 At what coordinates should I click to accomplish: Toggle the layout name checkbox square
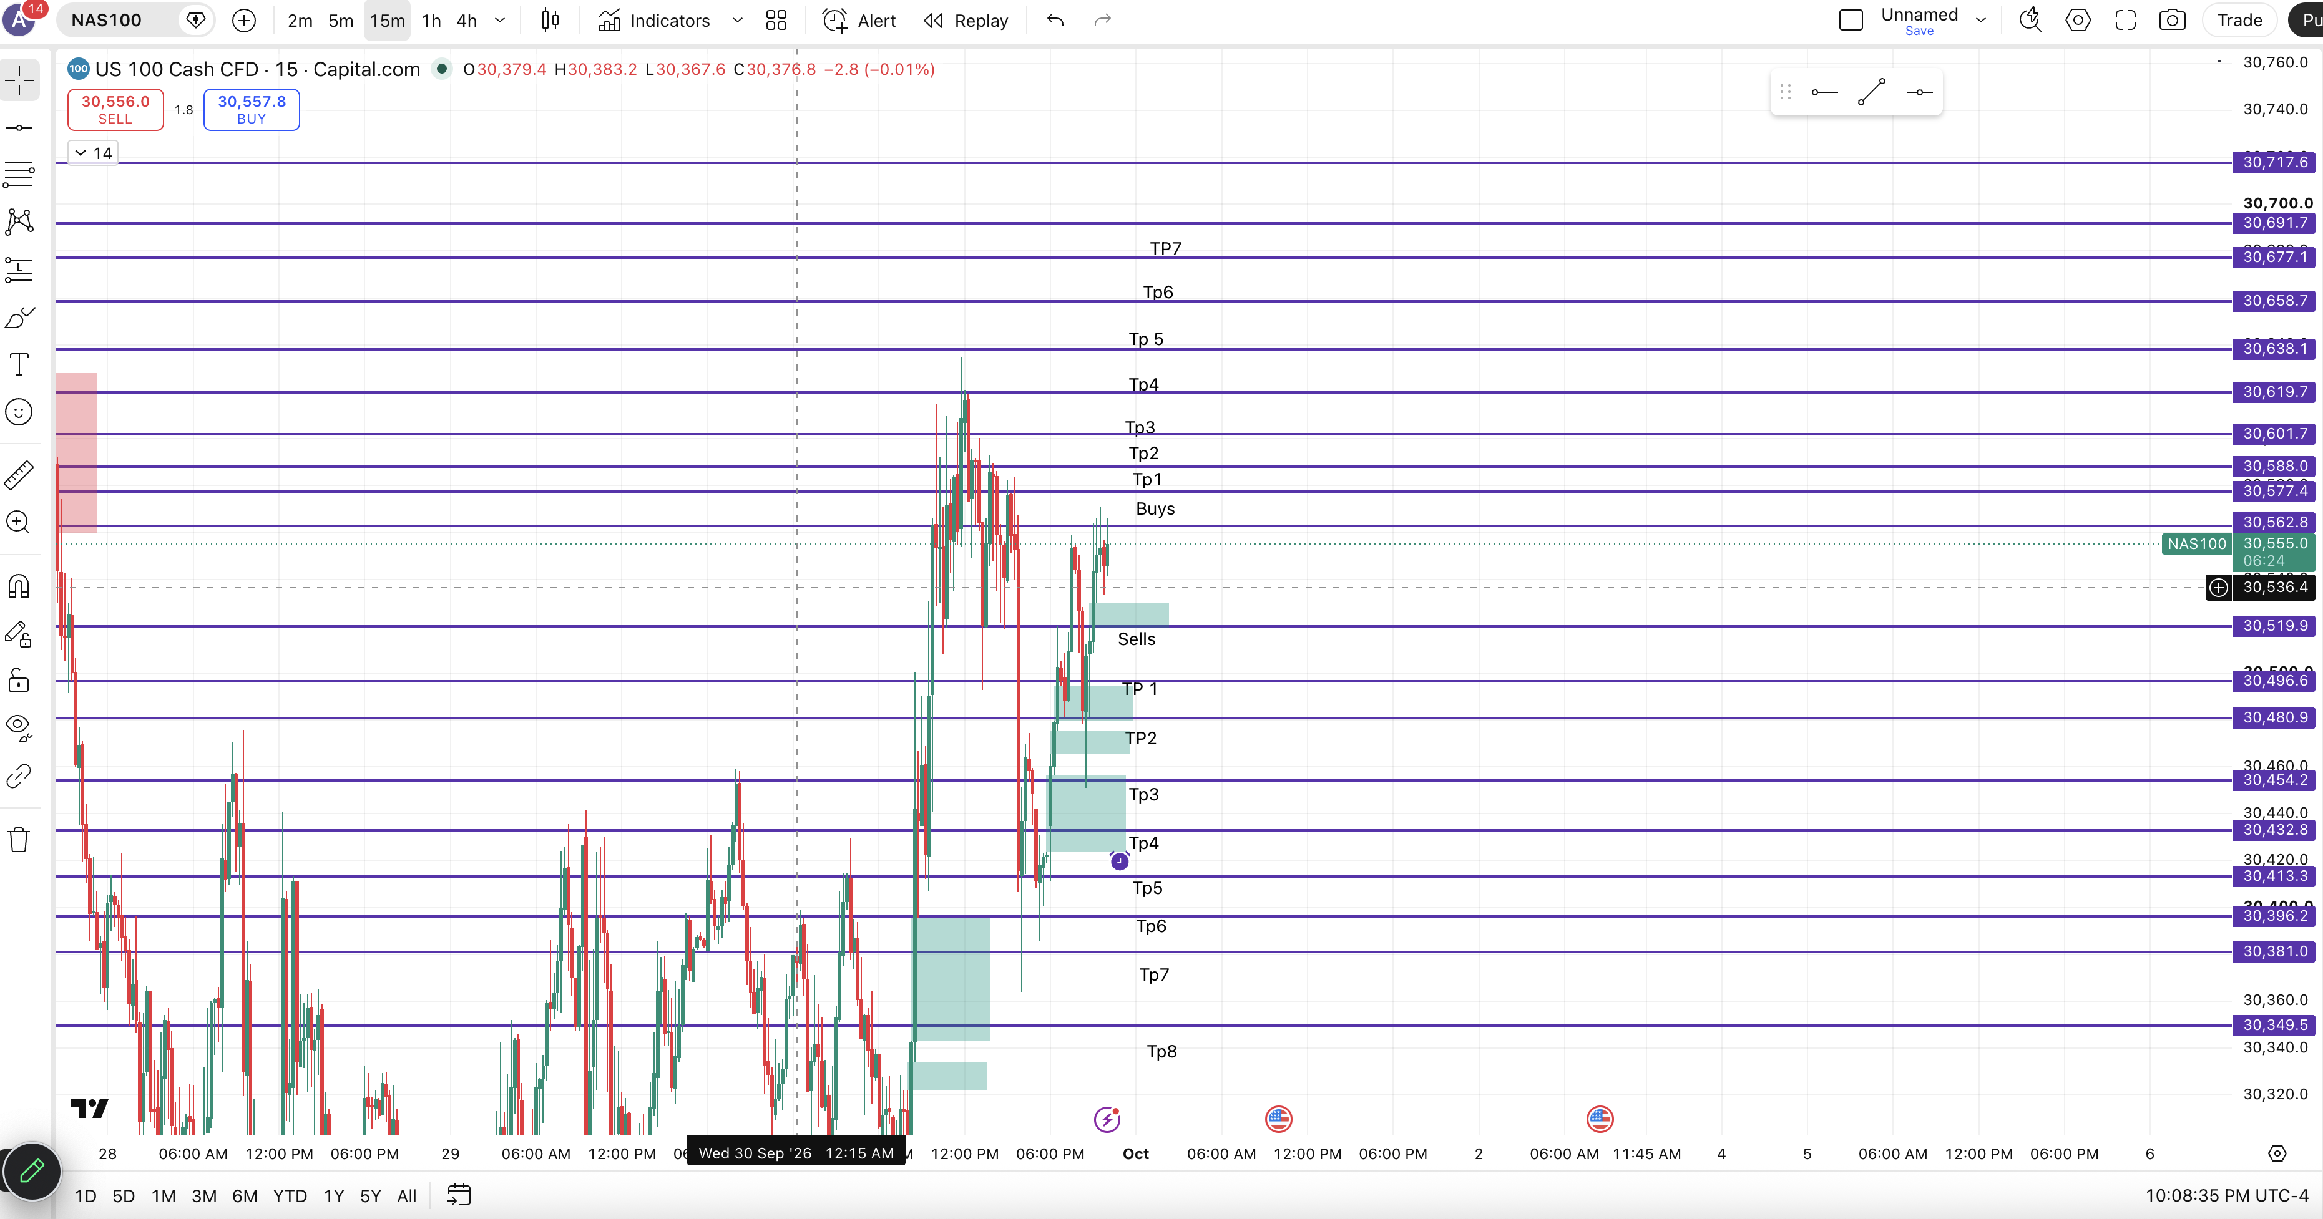(1851, 20)
